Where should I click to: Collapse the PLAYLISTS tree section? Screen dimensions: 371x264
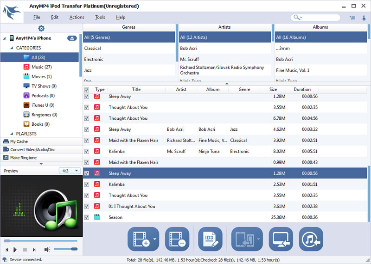(12, 134)
